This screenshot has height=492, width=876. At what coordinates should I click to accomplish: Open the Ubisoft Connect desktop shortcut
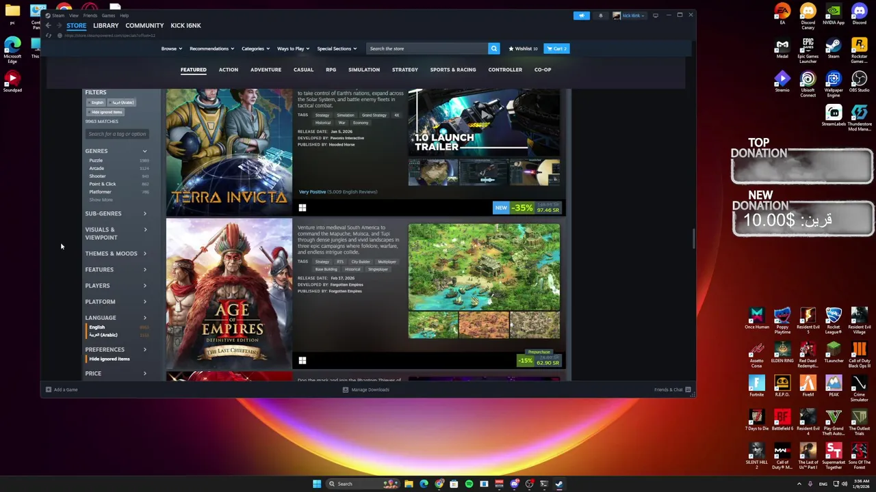(808, 84)
